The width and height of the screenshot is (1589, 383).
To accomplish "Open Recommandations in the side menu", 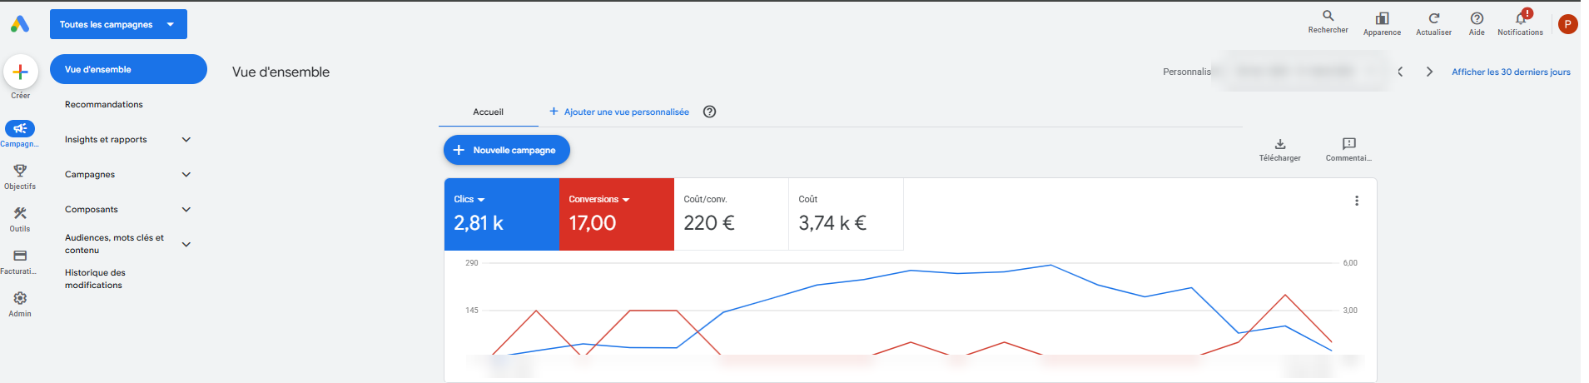I will tap(104, 104).
